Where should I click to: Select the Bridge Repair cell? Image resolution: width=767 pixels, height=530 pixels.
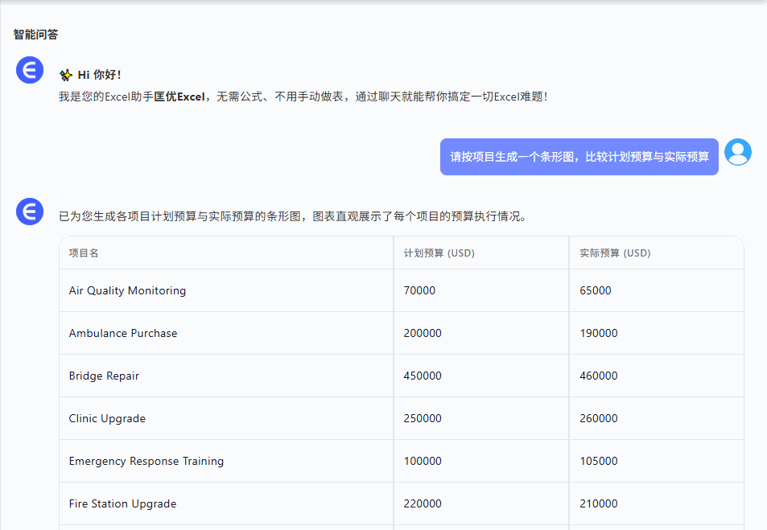(x=226, y=376)
